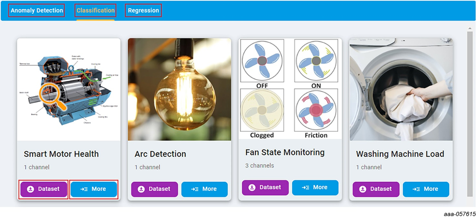Click arrow icon on Arc Detection More

(x=195, y=189)
